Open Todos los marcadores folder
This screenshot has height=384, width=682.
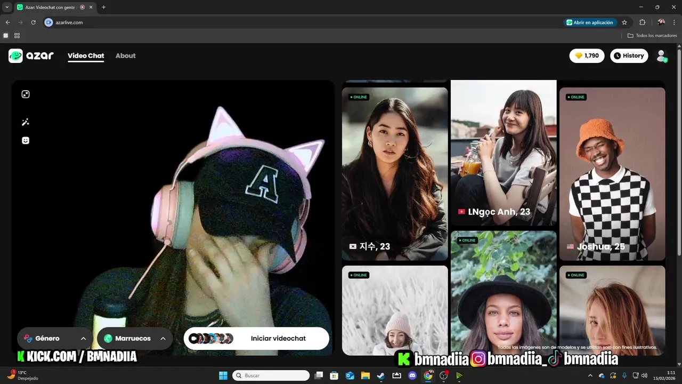click(x=652, y=36)
